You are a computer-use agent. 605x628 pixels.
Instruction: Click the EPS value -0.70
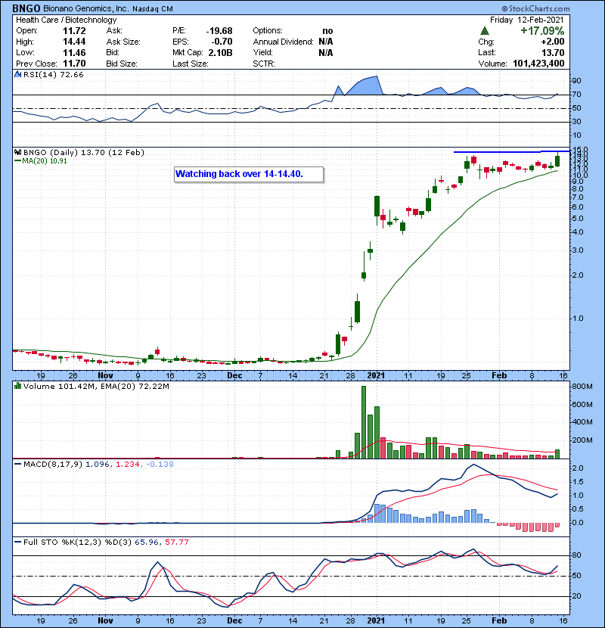(222, 42)
